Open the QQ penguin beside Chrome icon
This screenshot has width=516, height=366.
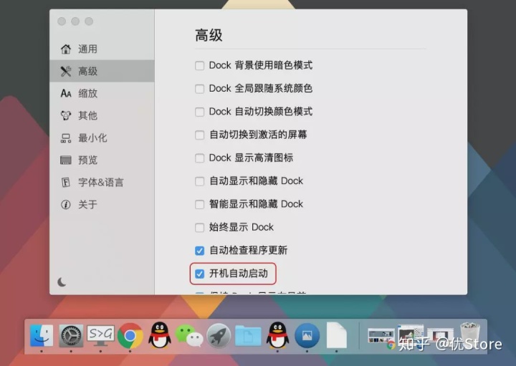[160, 335]
